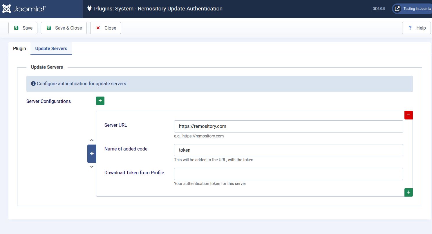Viewport: 432px width, 234px height.
Task: Focus the Server URL input field
Action: pyautogui.click(x=288, y=126)
